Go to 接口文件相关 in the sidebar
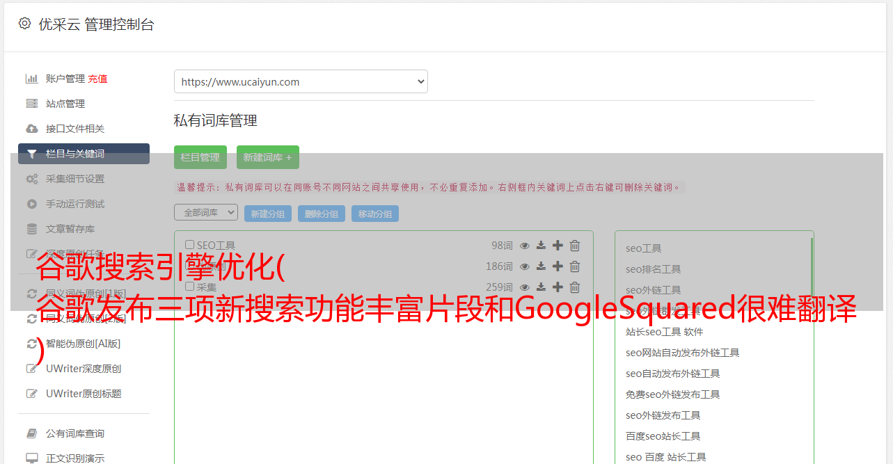Image resolution: width=893 pixels, height=464 pixels. (x=75, y=129)
